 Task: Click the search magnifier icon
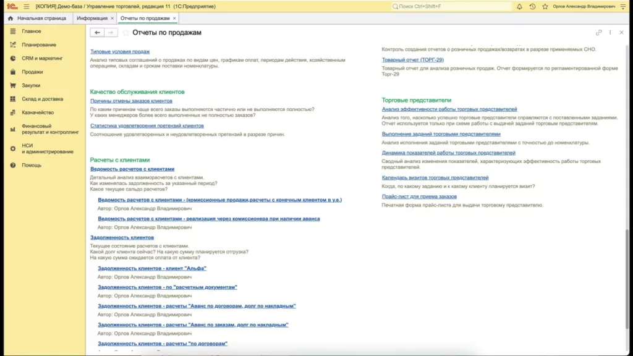coord(395,6)
